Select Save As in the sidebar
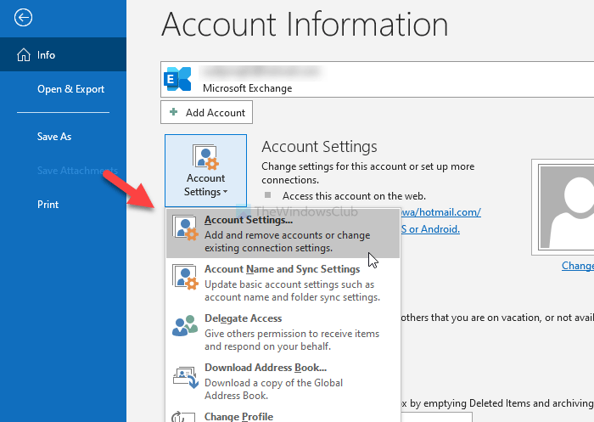The height and width of the screenshot is (422, 594). coord(53,137)
